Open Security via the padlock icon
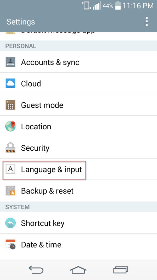The height and width of the screenshot is (280, 157). point(10,148)
